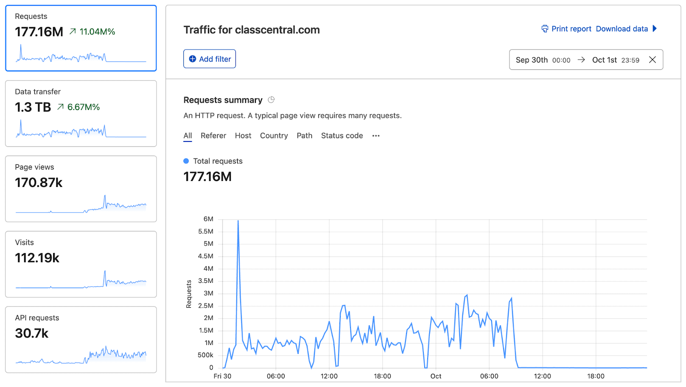This screenshot has width=686, height=387.
Task: Expand the Download data arrow
Action: pos(655,29)
